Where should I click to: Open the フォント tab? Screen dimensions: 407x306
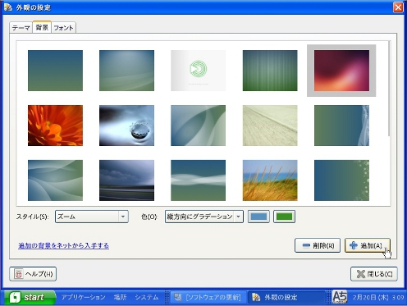coord(63,28)
